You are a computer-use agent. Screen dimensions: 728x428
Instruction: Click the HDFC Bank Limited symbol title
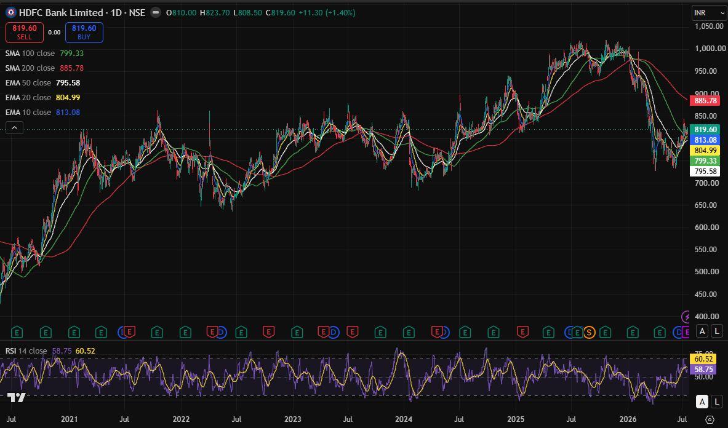pyautogui.click(x=61, y=12)
